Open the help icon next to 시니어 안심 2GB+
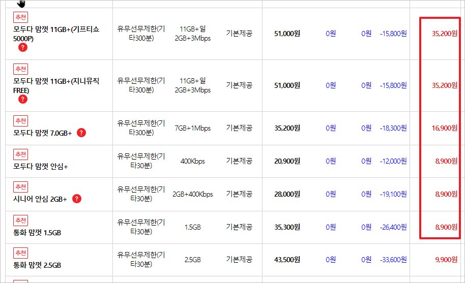The width and height of the screenshot is (465, 283). (77, 199)
